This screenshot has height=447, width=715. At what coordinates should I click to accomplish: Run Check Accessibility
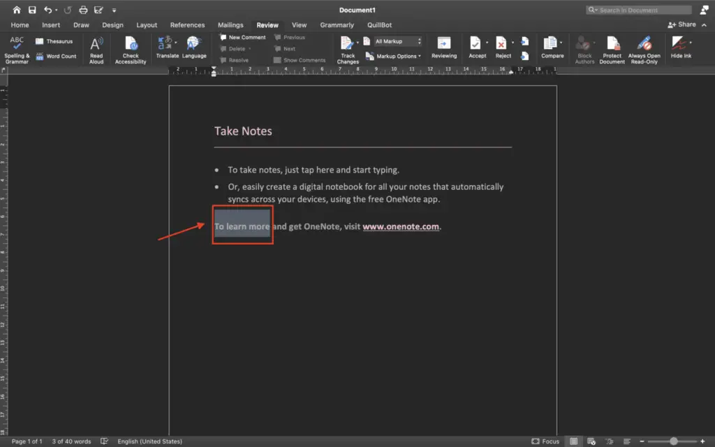[x=131, y=50]
